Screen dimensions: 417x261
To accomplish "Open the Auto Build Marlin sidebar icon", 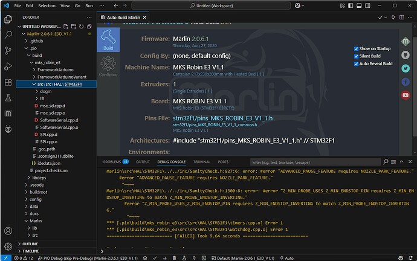I will (x=8, y=114).
